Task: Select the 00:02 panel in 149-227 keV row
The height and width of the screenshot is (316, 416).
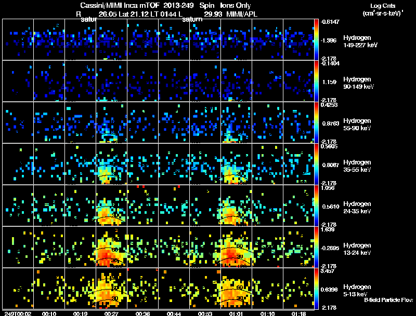Action: point(18,39)
